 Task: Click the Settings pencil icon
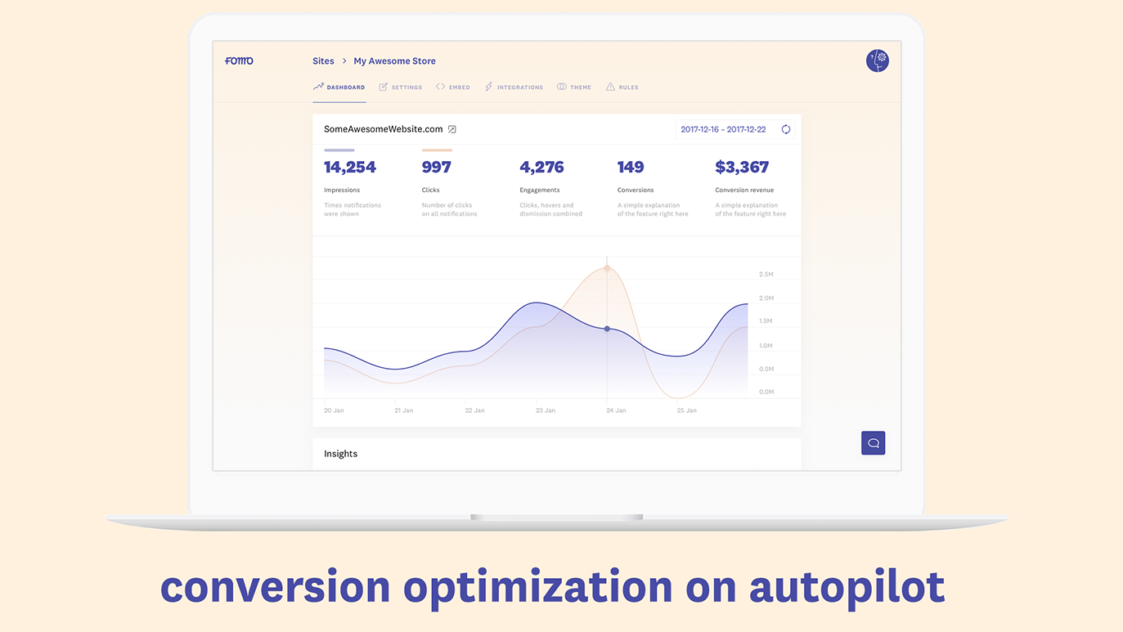pos(383,87)
